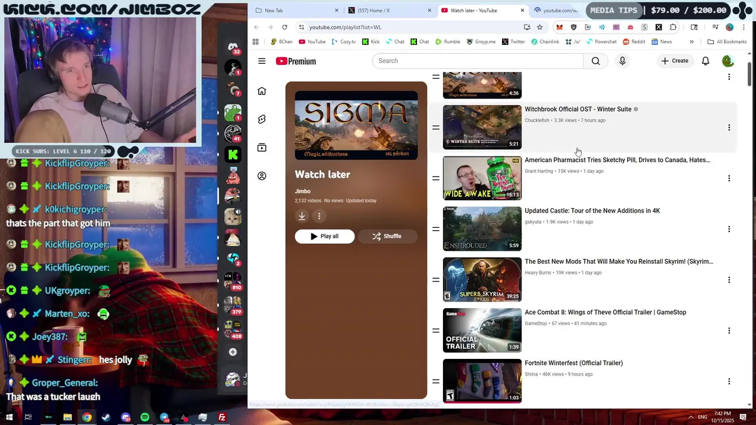Open the media controls toolbar icon
The image size is (756, 425).
[715, 27]
